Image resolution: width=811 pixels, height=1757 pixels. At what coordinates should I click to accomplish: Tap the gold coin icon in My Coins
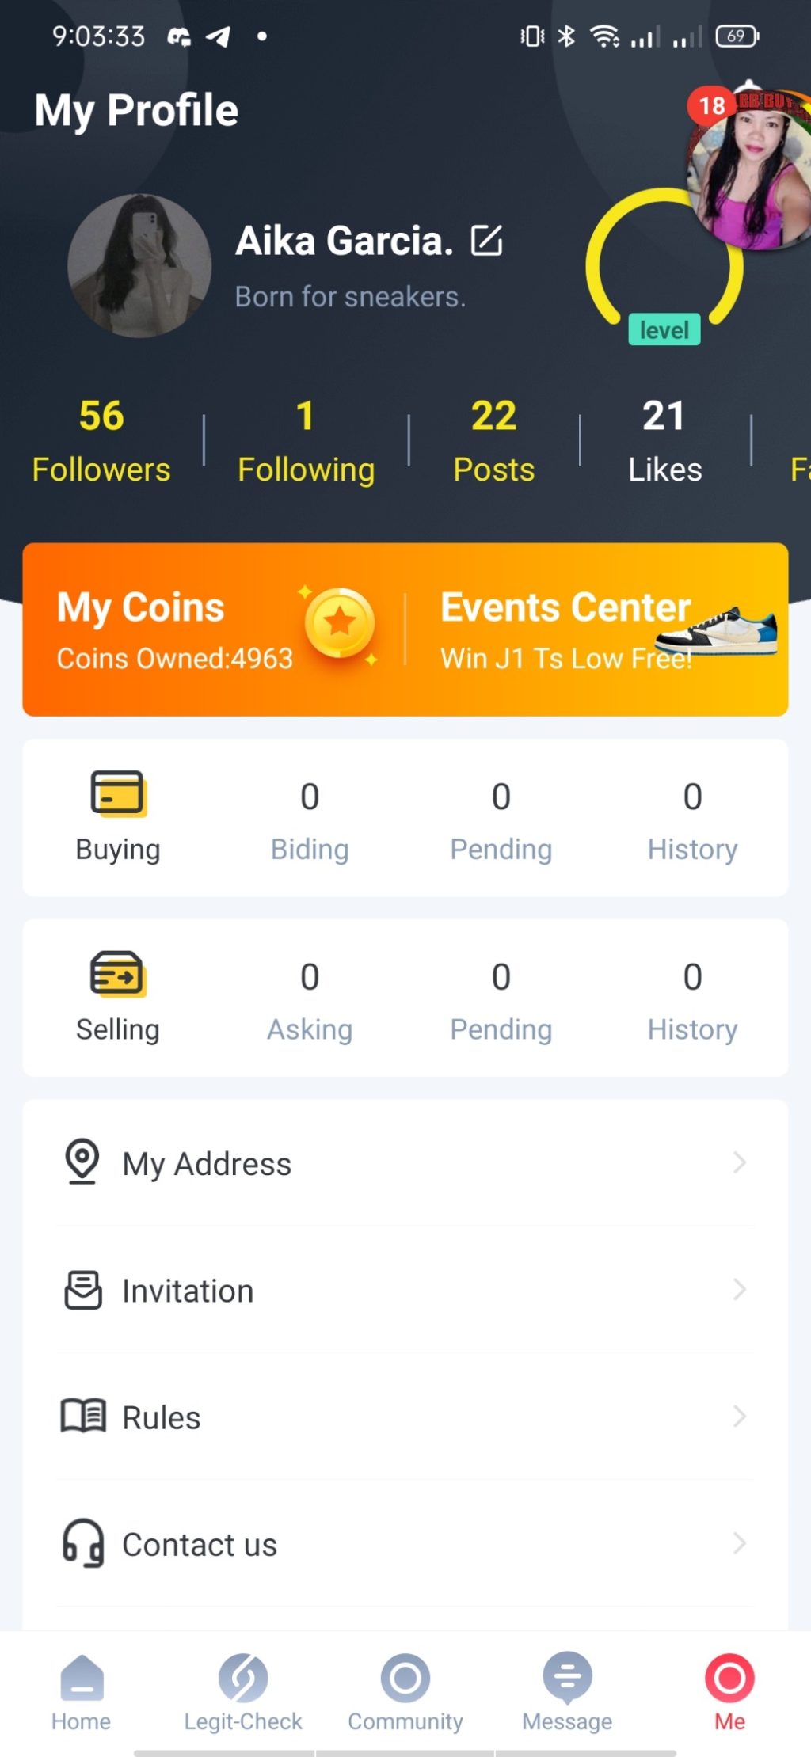pos(340,623)
